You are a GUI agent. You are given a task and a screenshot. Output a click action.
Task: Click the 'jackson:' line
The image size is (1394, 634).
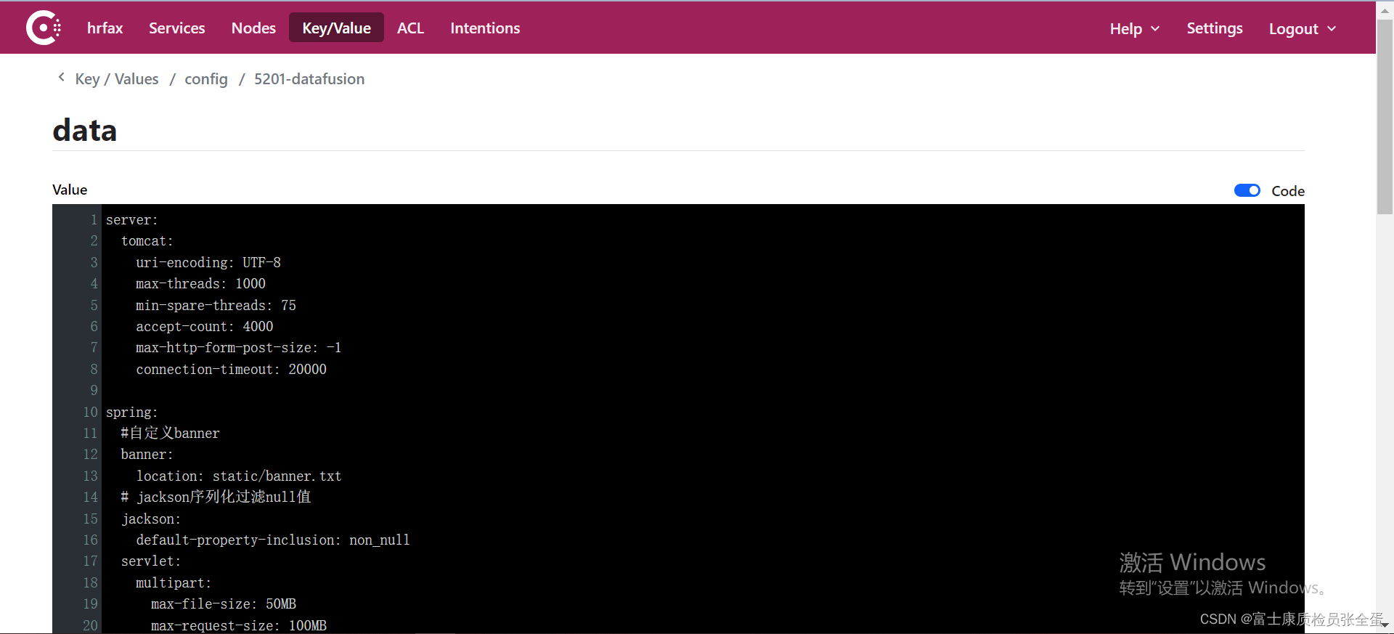pos(150,519)
